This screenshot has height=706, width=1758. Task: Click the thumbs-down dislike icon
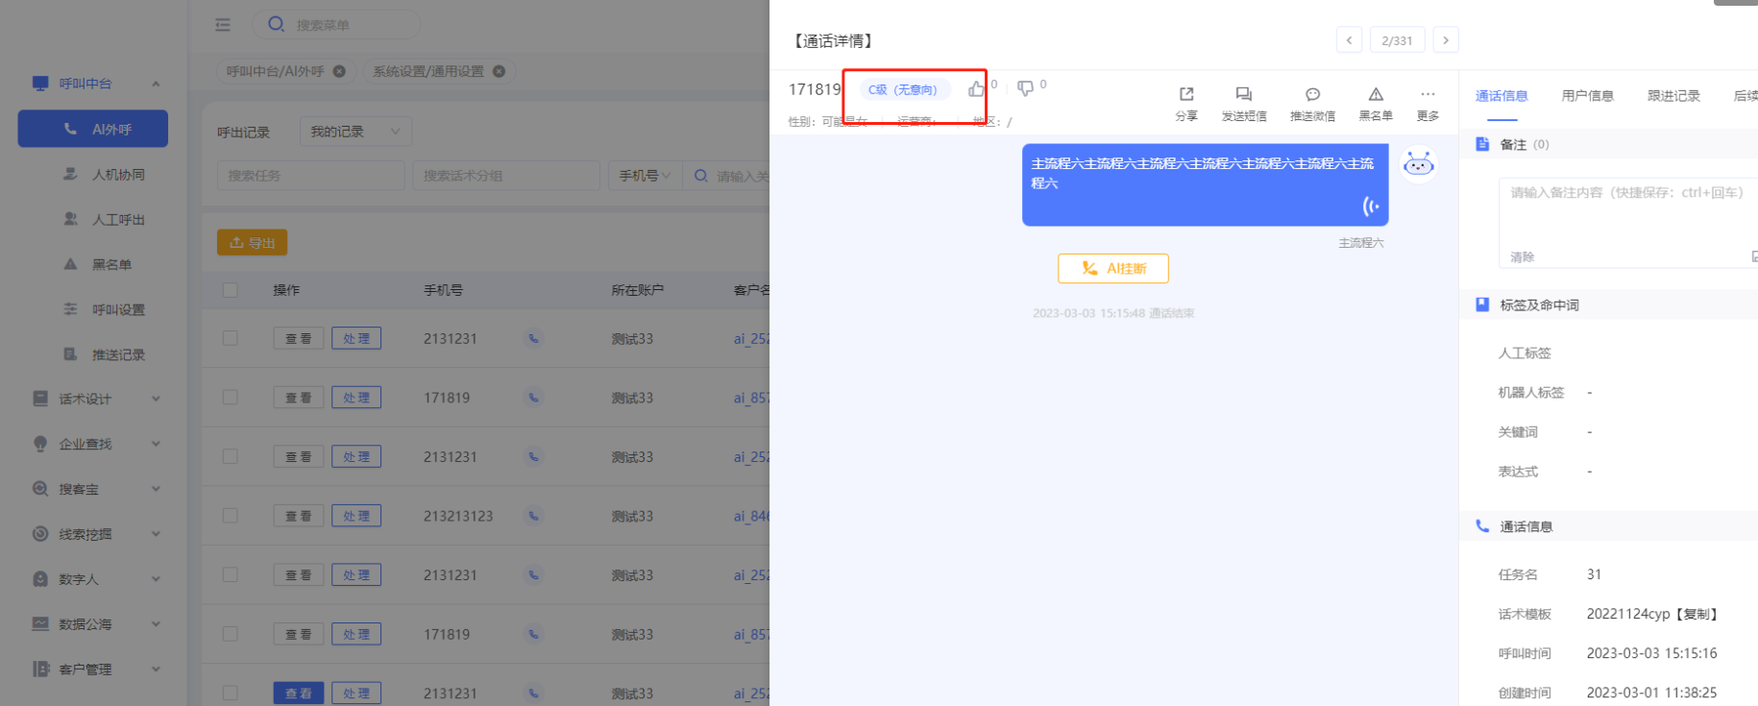[x=1026, y=88]
